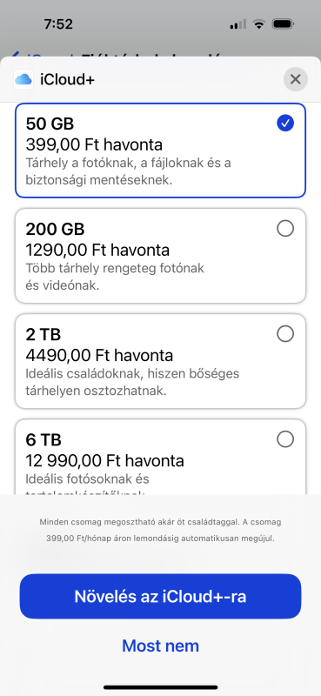Choose the 50 GB 399,00 Ft plan card

tap(160, 151)
